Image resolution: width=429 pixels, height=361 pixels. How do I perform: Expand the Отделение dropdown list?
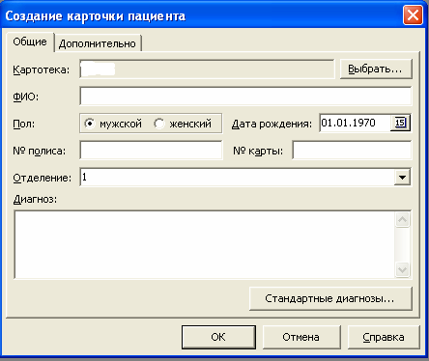pos(402,177)
